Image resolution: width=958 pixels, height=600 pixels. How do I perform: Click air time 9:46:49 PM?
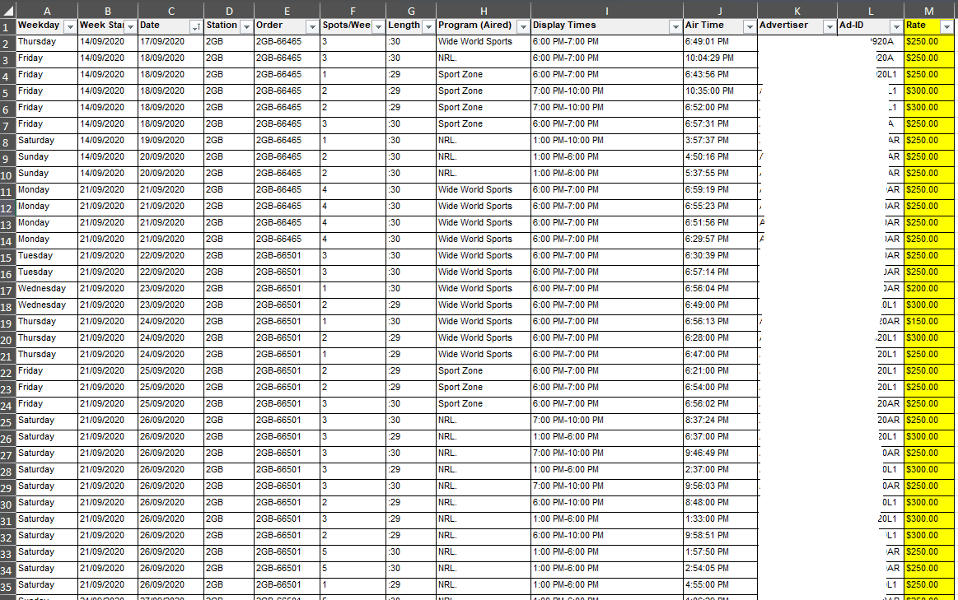(707, 453)
